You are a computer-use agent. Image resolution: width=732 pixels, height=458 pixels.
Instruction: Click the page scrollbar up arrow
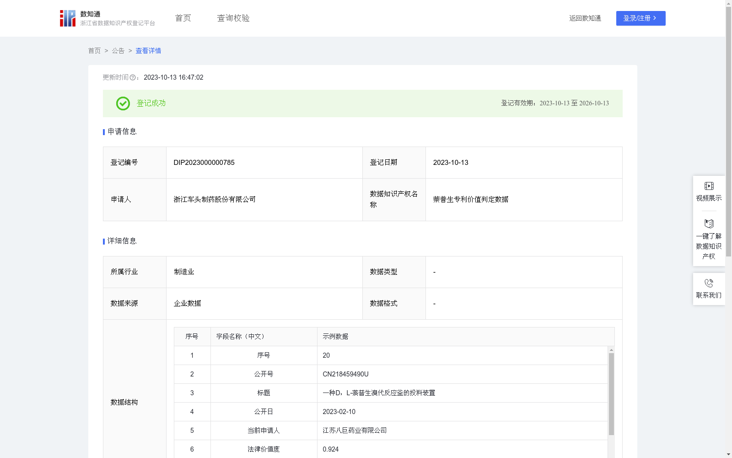728,3
